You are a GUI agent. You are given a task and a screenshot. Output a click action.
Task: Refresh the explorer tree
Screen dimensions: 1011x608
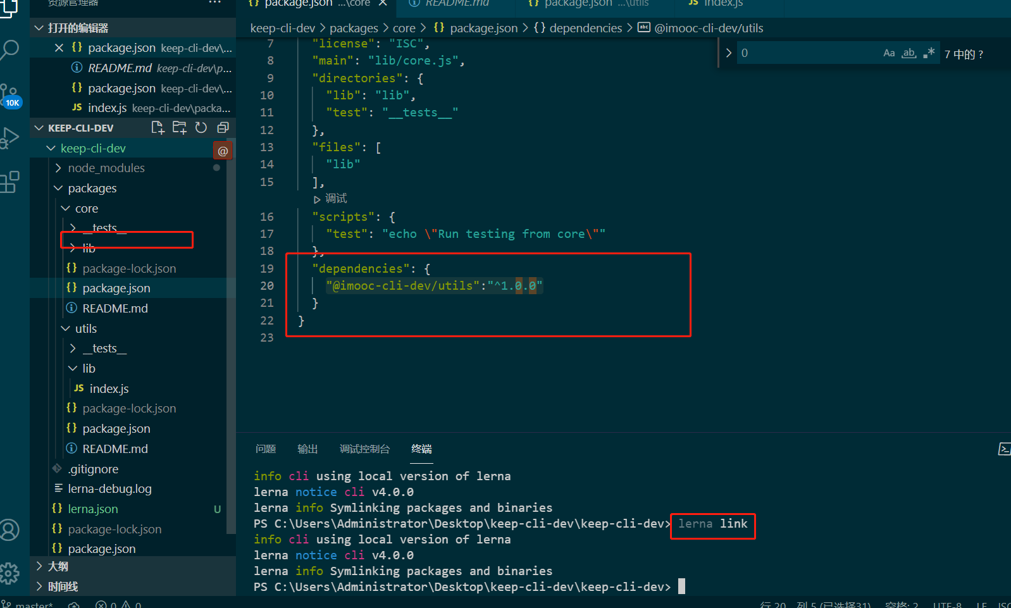point(201,128)
